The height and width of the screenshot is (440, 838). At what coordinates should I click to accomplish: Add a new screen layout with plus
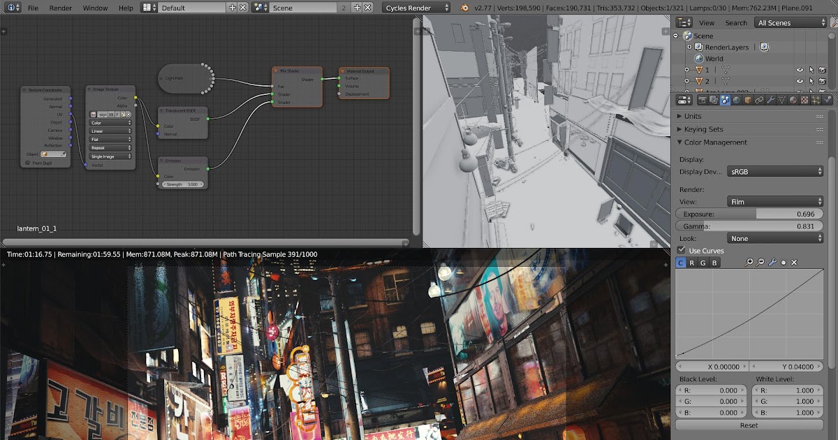pos(233,8)
